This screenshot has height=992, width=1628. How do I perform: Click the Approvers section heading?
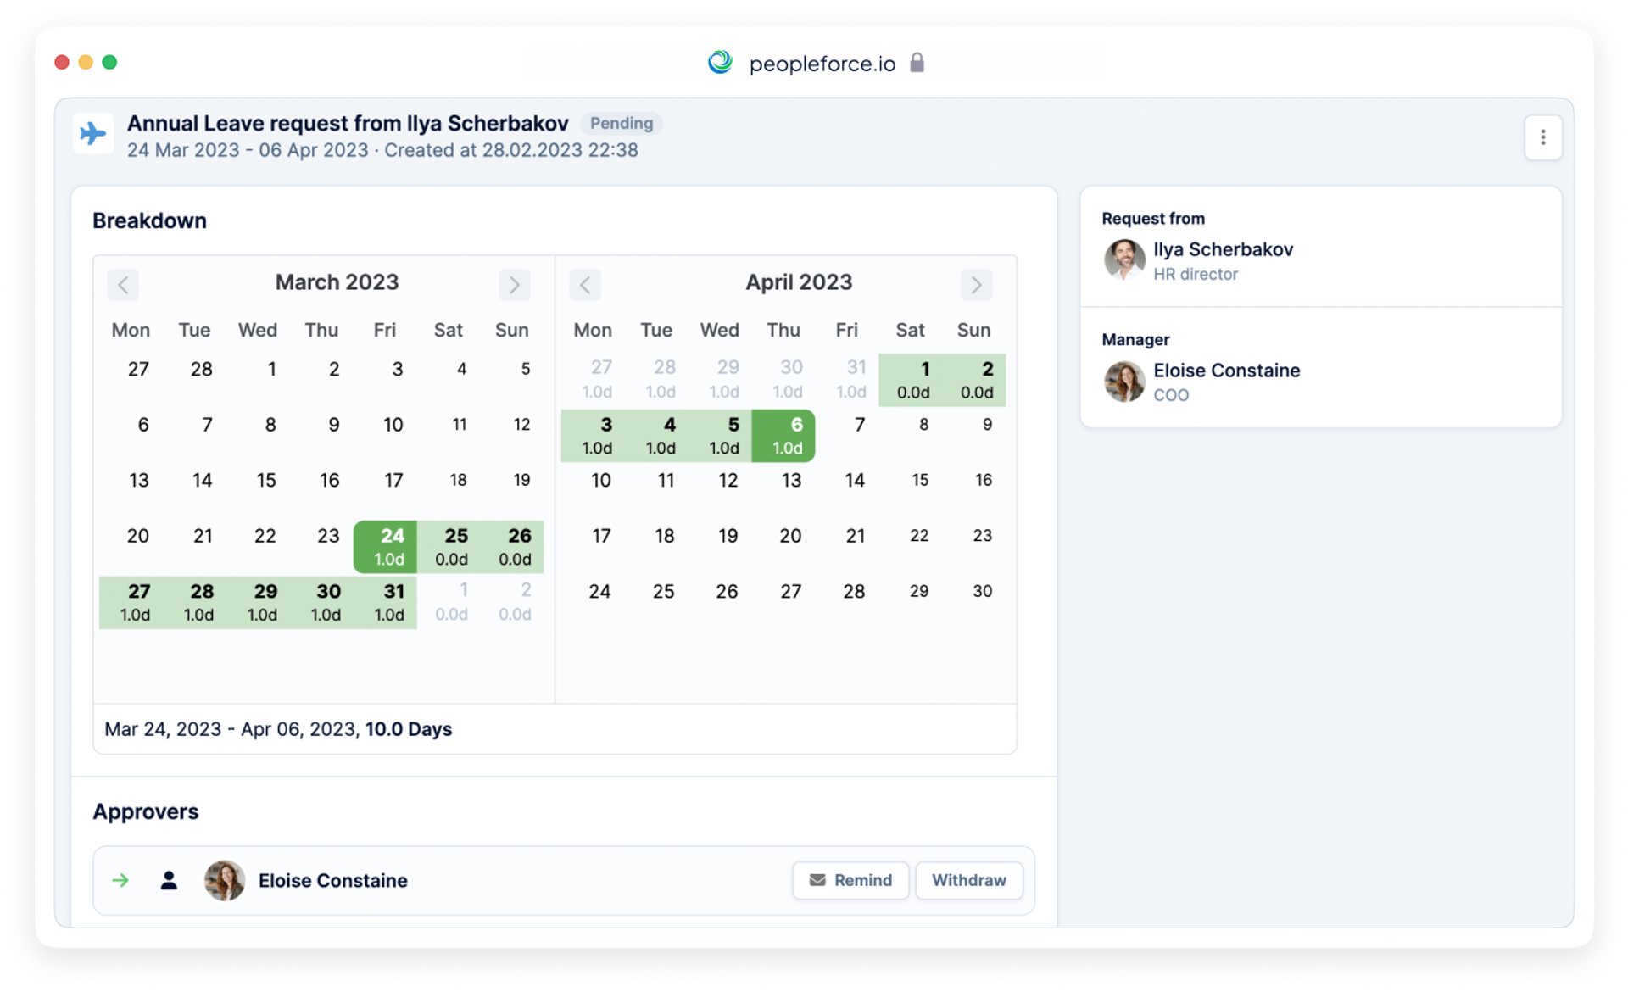pyautogui.click(x=146, y=811)
